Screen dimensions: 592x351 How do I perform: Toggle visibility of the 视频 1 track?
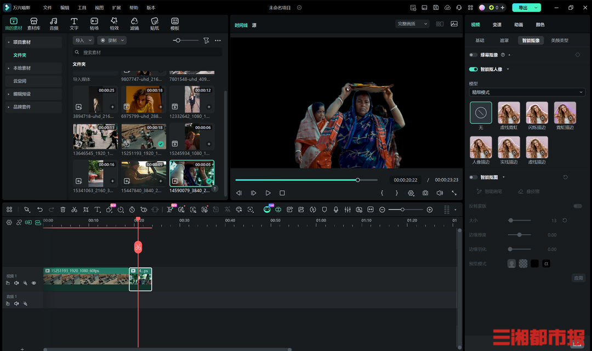(x=33, y=283)
